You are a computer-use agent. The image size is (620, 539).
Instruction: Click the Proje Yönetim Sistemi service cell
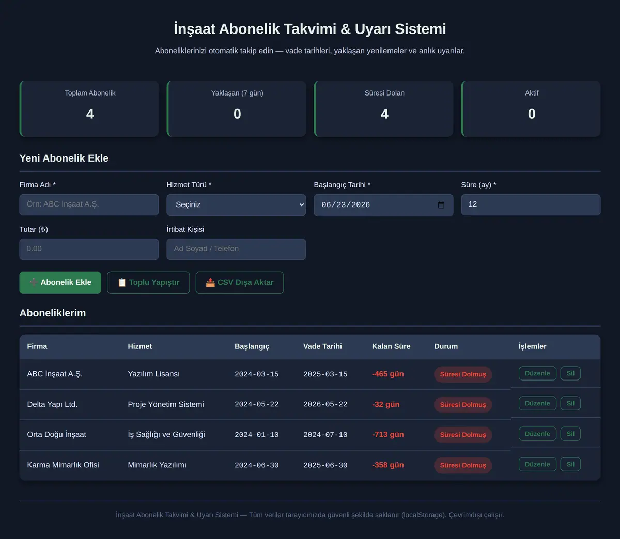[x=166, y=404]
